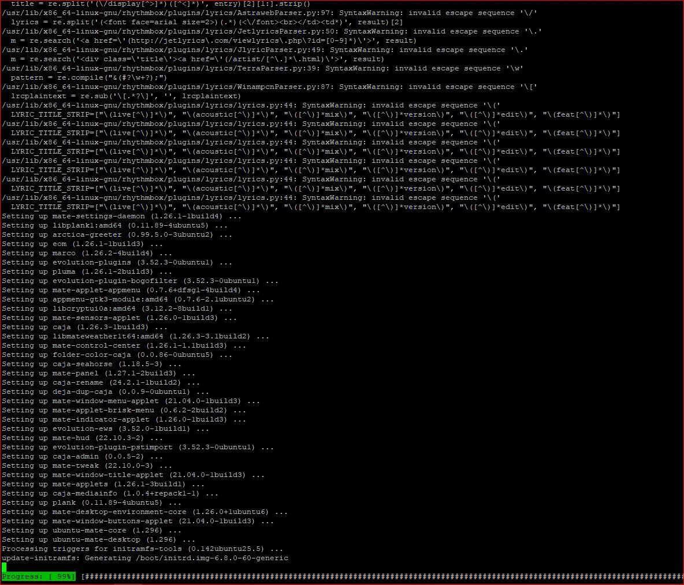684x585 pixels.
Task: Click 'Setting up mate-hud' line
Action: click(x=83, y=438)
